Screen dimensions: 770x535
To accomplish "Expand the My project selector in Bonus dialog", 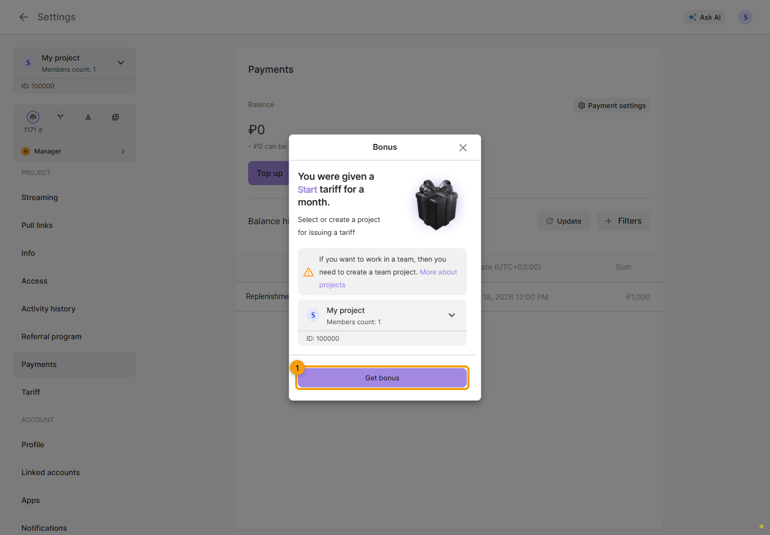I will tap(382, 315).
